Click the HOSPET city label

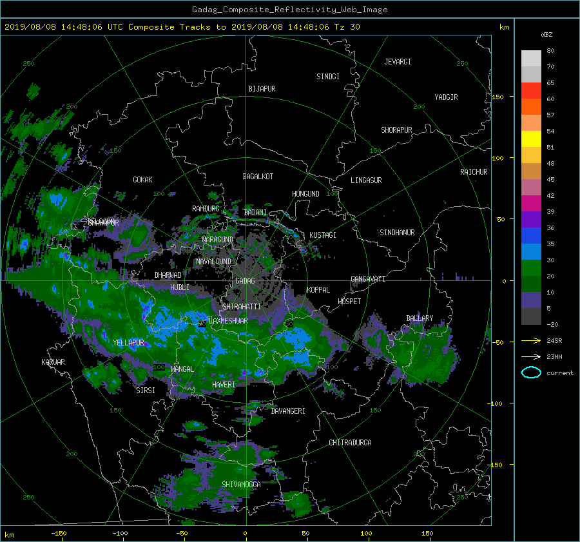coord(349,302)
